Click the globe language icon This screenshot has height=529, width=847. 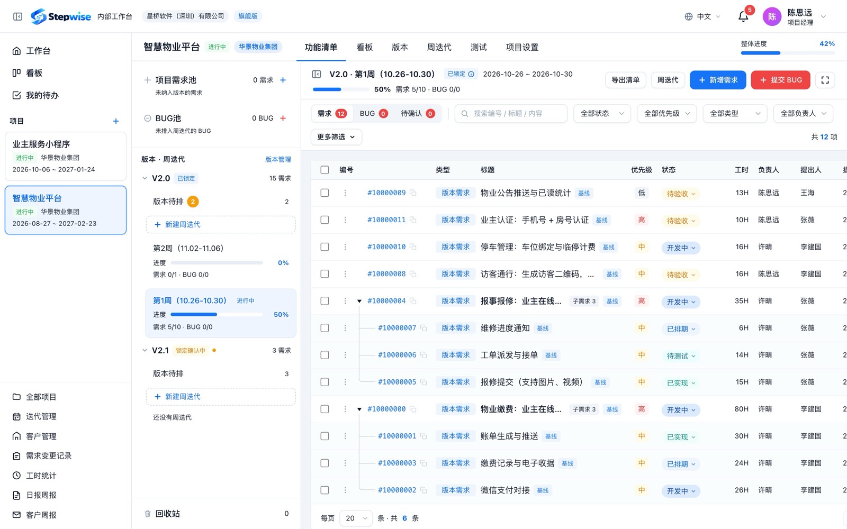688,16
